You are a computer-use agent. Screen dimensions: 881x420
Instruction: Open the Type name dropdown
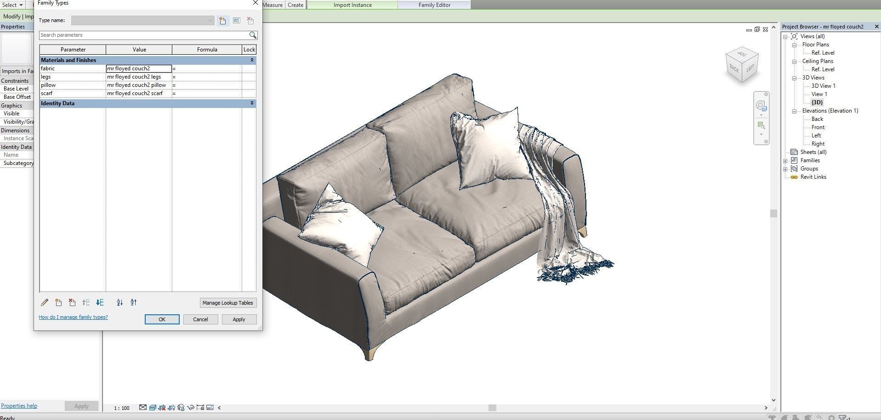tap(210, 20)
